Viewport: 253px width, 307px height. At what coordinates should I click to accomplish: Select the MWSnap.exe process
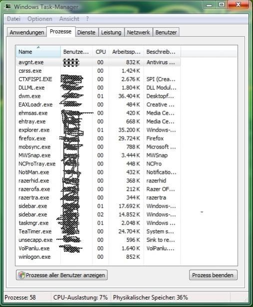tap(98, 155)
